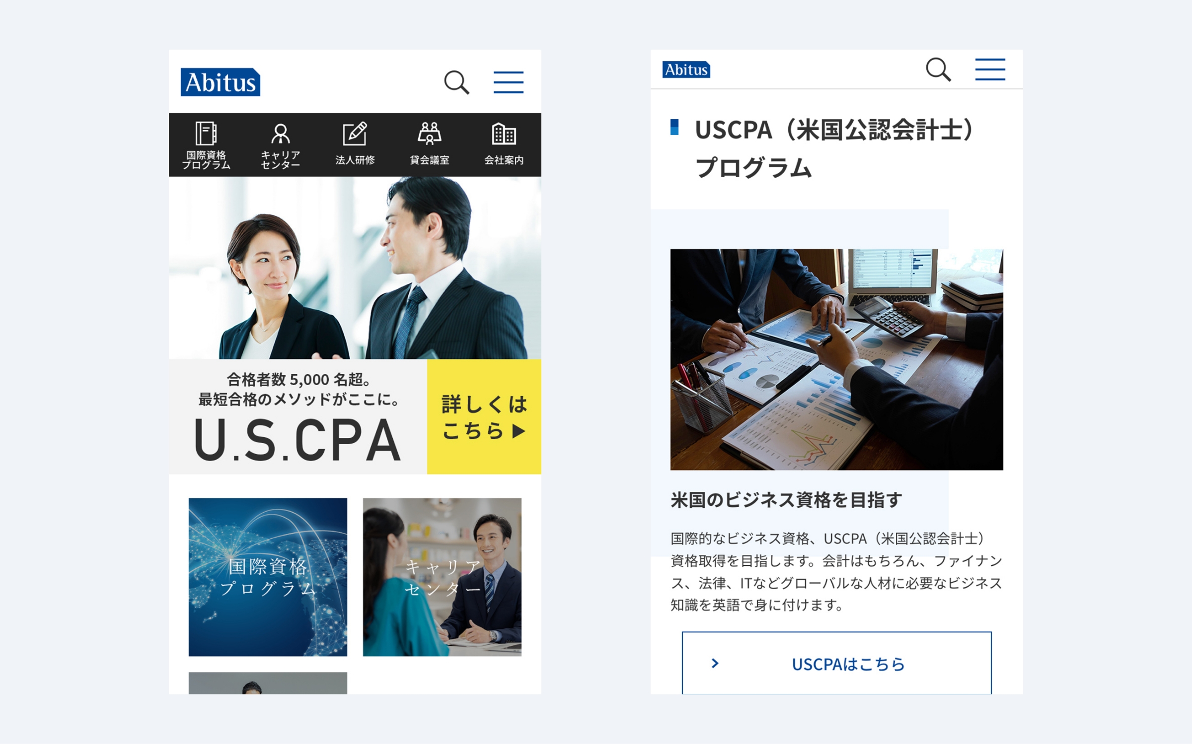Click the hero photo of two businesspeople

click(x=355, y=268)
